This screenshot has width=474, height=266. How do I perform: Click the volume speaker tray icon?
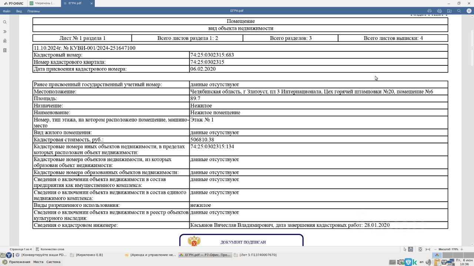tap(429, 262)
